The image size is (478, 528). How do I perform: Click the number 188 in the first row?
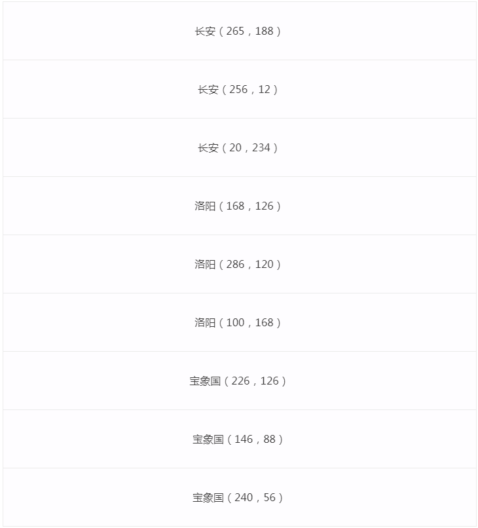[264, 31]
